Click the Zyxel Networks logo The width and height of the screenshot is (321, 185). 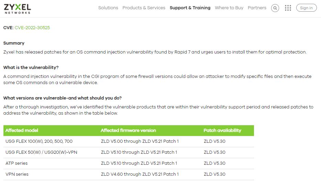[x=18, y=9]
